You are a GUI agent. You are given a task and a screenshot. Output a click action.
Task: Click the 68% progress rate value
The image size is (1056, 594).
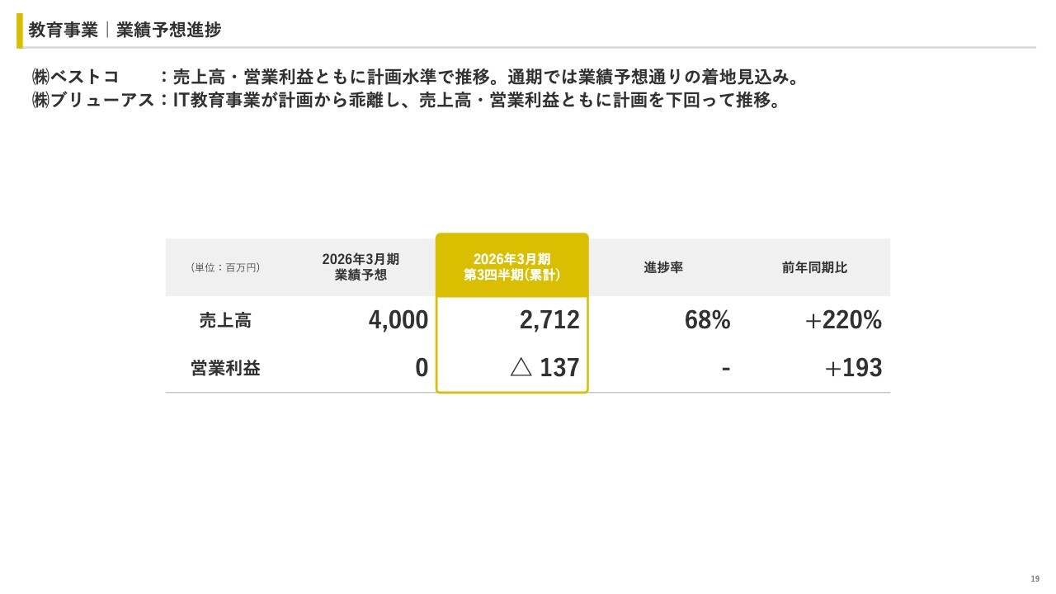[707, 320]
